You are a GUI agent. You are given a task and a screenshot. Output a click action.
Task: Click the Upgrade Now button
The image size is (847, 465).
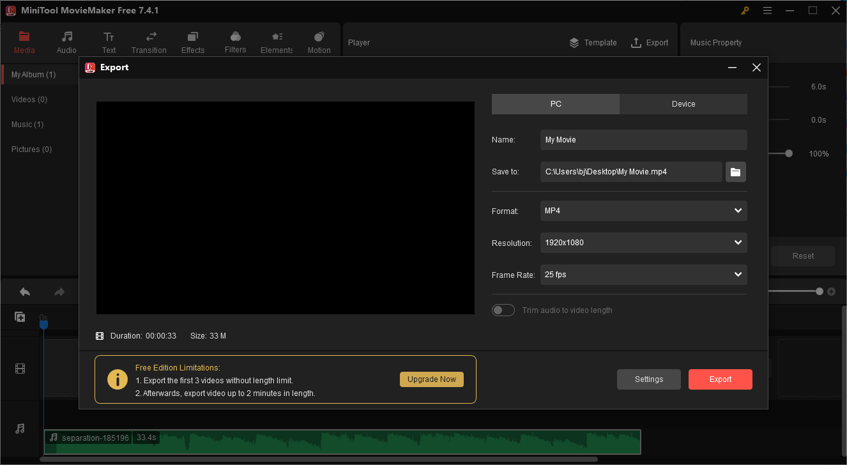[x=432, y=379]
